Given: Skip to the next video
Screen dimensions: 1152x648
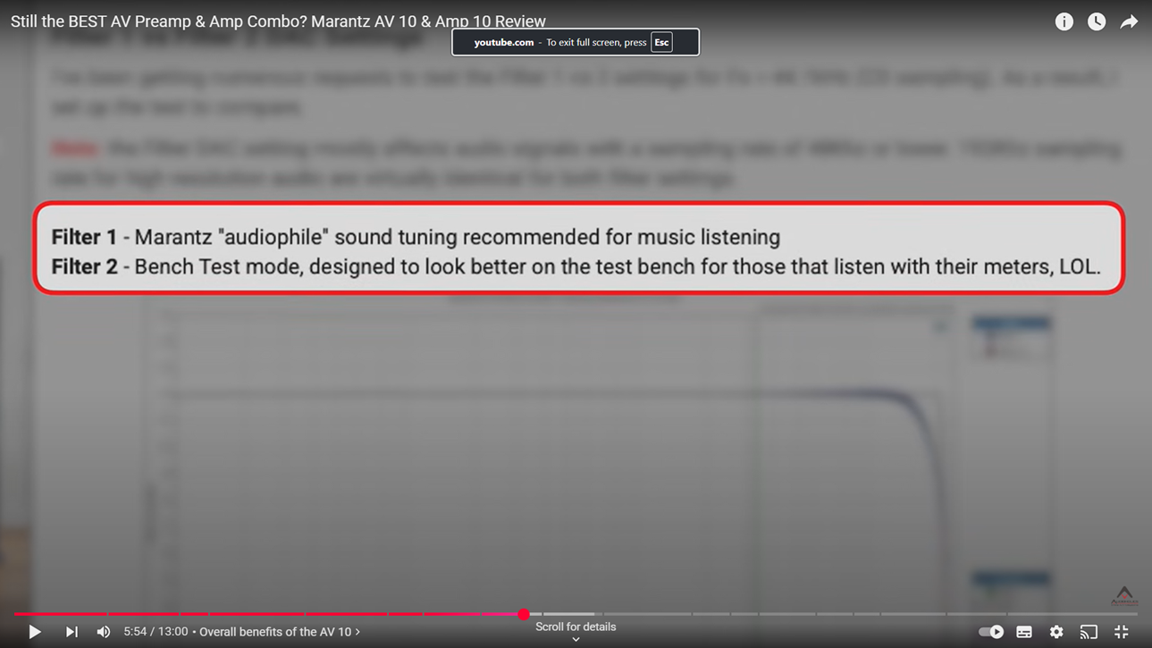Looking at the screenshot, I should pyautogui.click(x=71, y=632).
